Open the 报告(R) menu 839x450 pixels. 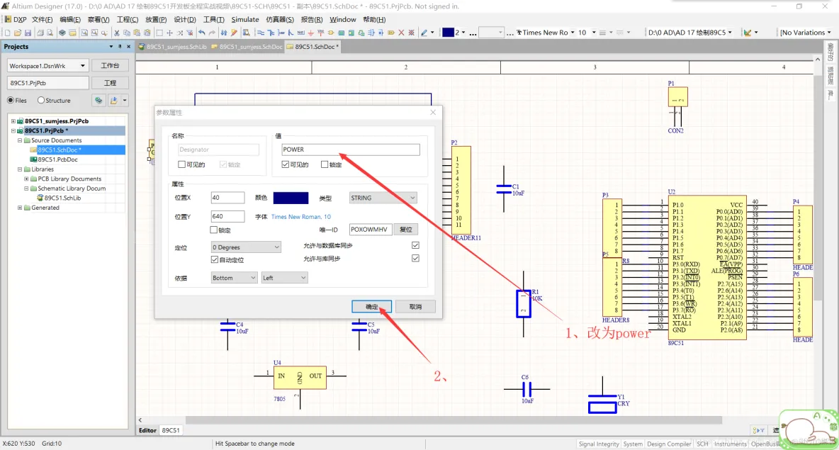click(x=311, y=19)
